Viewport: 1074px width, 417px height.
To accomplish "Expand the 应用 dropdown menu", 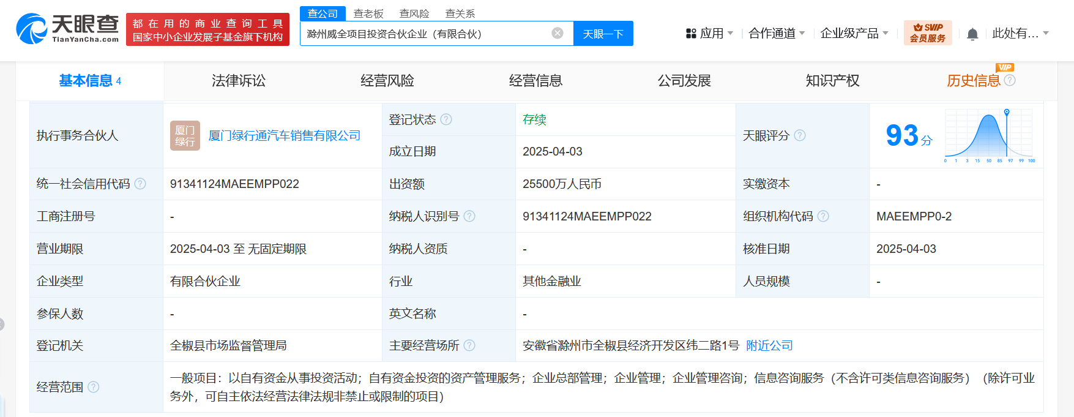I will click(709, 33).
